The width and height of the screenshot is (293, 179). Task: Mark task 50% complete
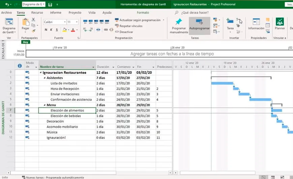(x=96, y=22)
